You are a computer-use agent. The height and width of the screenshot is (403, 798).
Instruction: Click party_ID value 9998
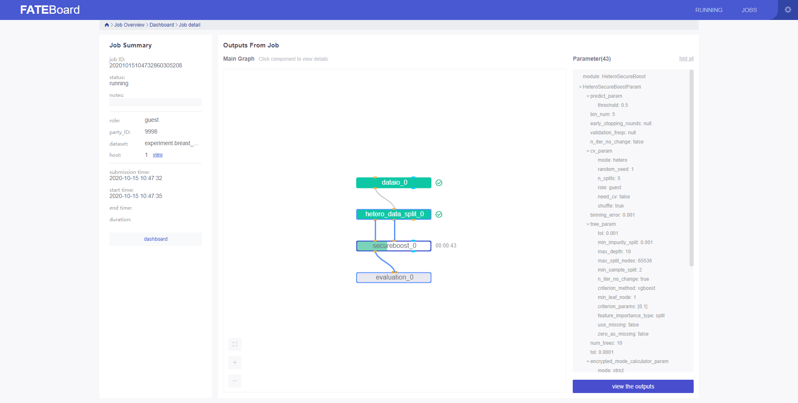pyautogui.click(x=151, y=131)
